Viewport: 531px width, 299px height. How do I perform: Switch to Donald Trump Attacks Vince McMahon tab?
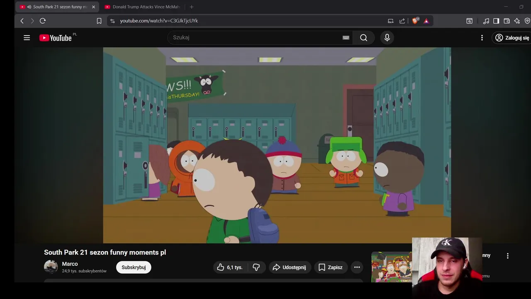pos(142,7)
